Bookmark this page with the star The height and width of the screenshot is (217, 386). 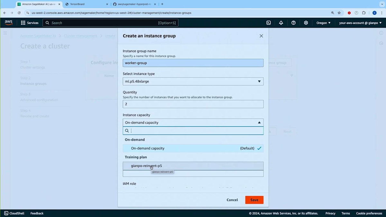[339, 13]
